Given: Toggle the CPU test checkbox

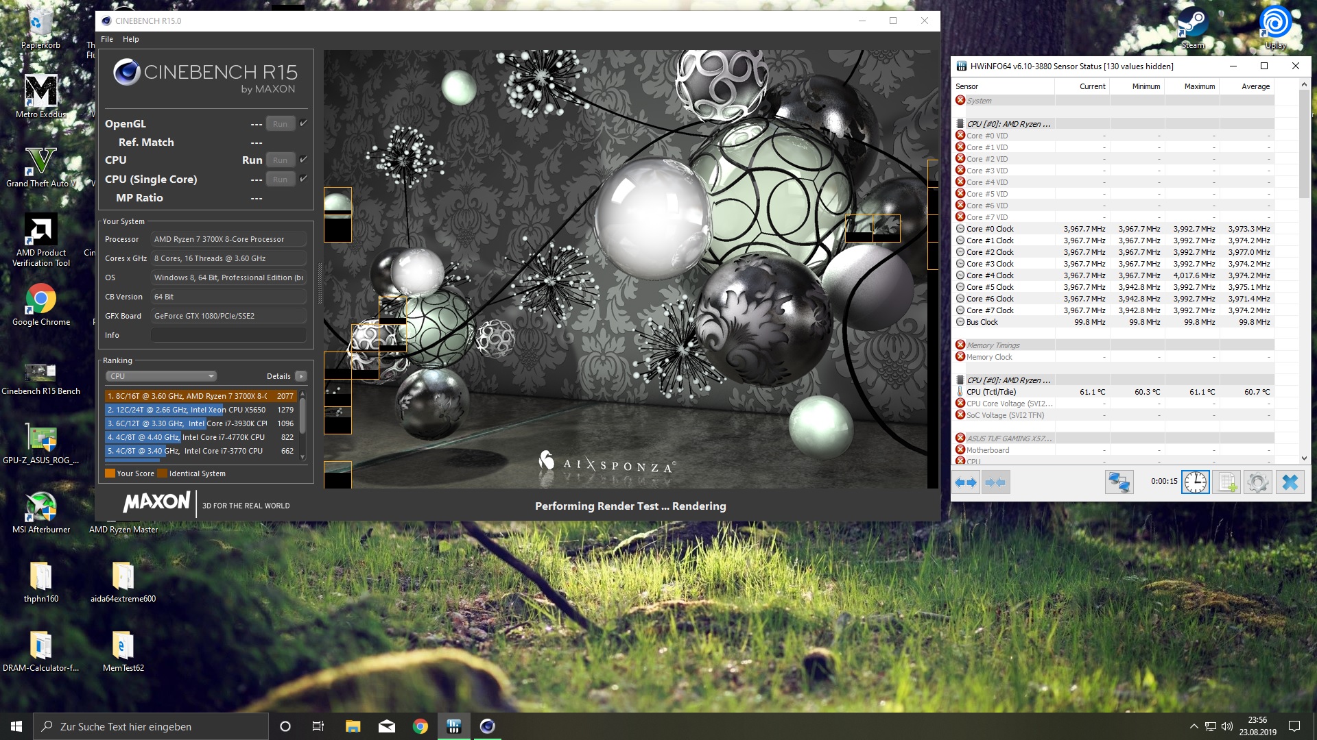Looking at the screenshot, I should (303, 160).
